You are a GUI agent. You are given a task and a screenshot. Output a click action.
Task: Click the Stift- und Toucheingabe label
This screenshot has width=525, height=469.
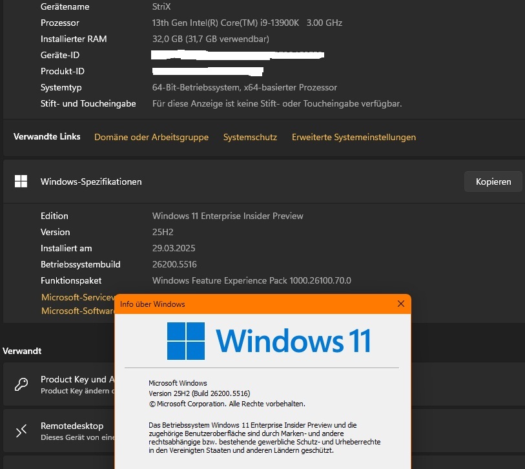[88, 103]
